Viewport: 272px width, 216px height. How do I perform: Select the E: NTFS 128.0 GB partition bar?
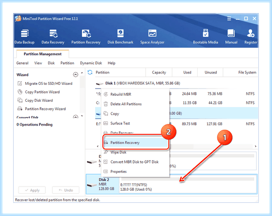coord(188,184)
